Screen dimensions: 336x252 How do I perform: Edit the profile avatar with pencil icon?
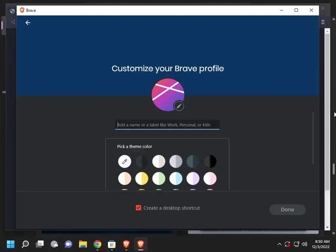click(179, 106)
